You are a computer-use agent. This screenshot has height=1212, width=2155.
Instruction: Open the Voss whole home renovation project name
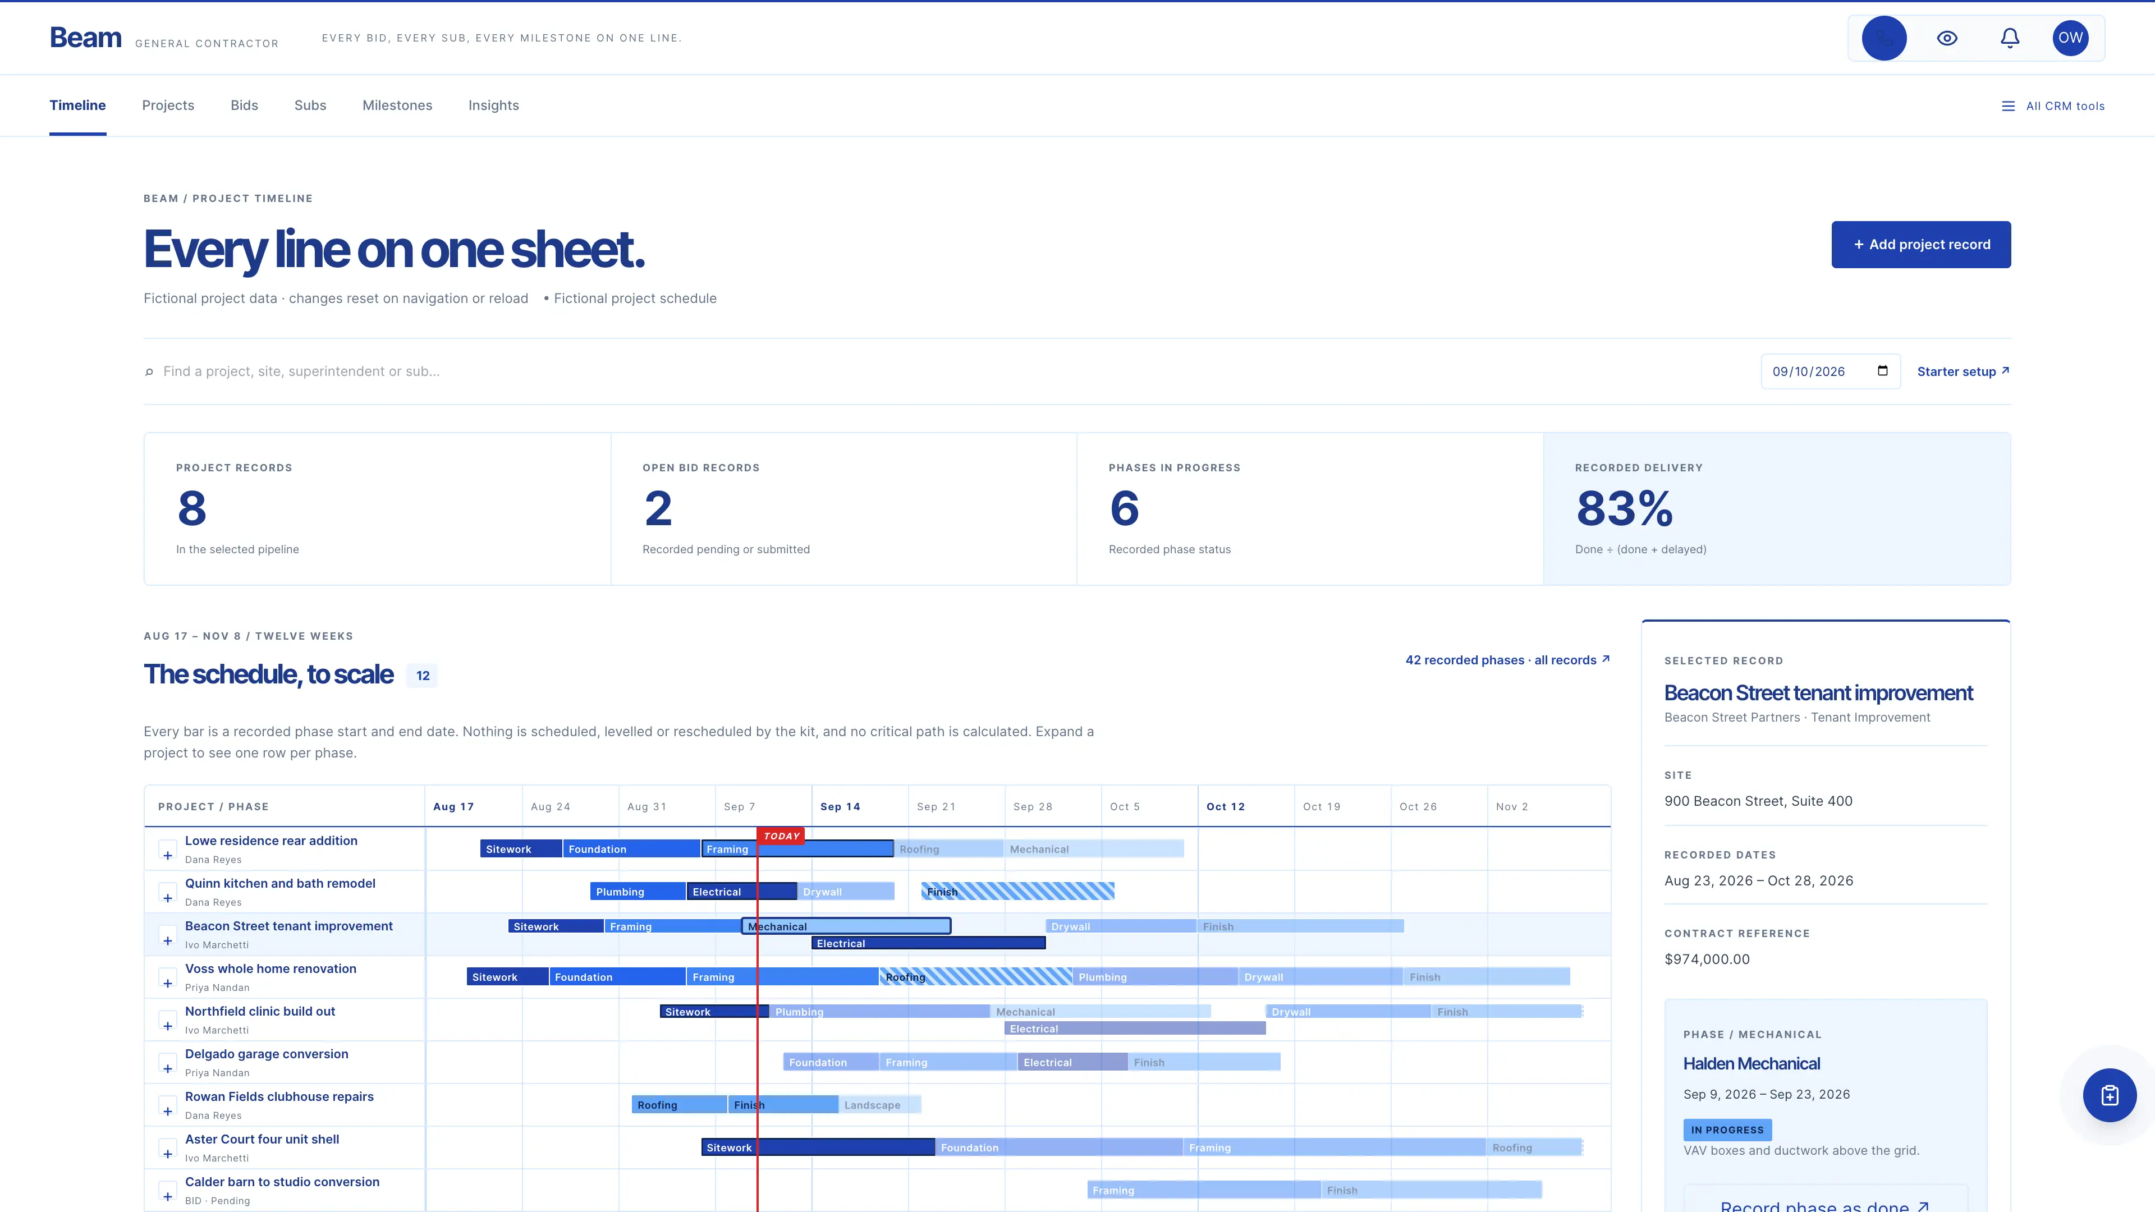[270, 968]
